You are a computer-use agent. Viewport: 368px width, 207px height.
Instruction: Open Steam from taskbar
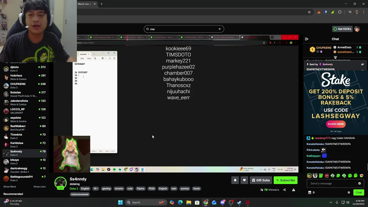pyautogui.click(x=239, y=202)
